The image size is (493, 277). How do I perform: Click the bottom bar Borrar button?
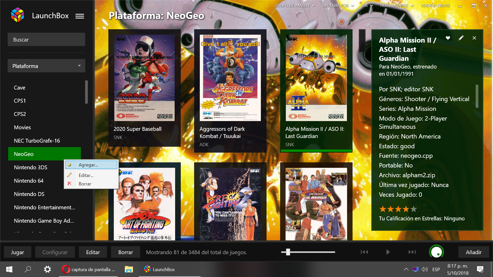tap(126, 252)
